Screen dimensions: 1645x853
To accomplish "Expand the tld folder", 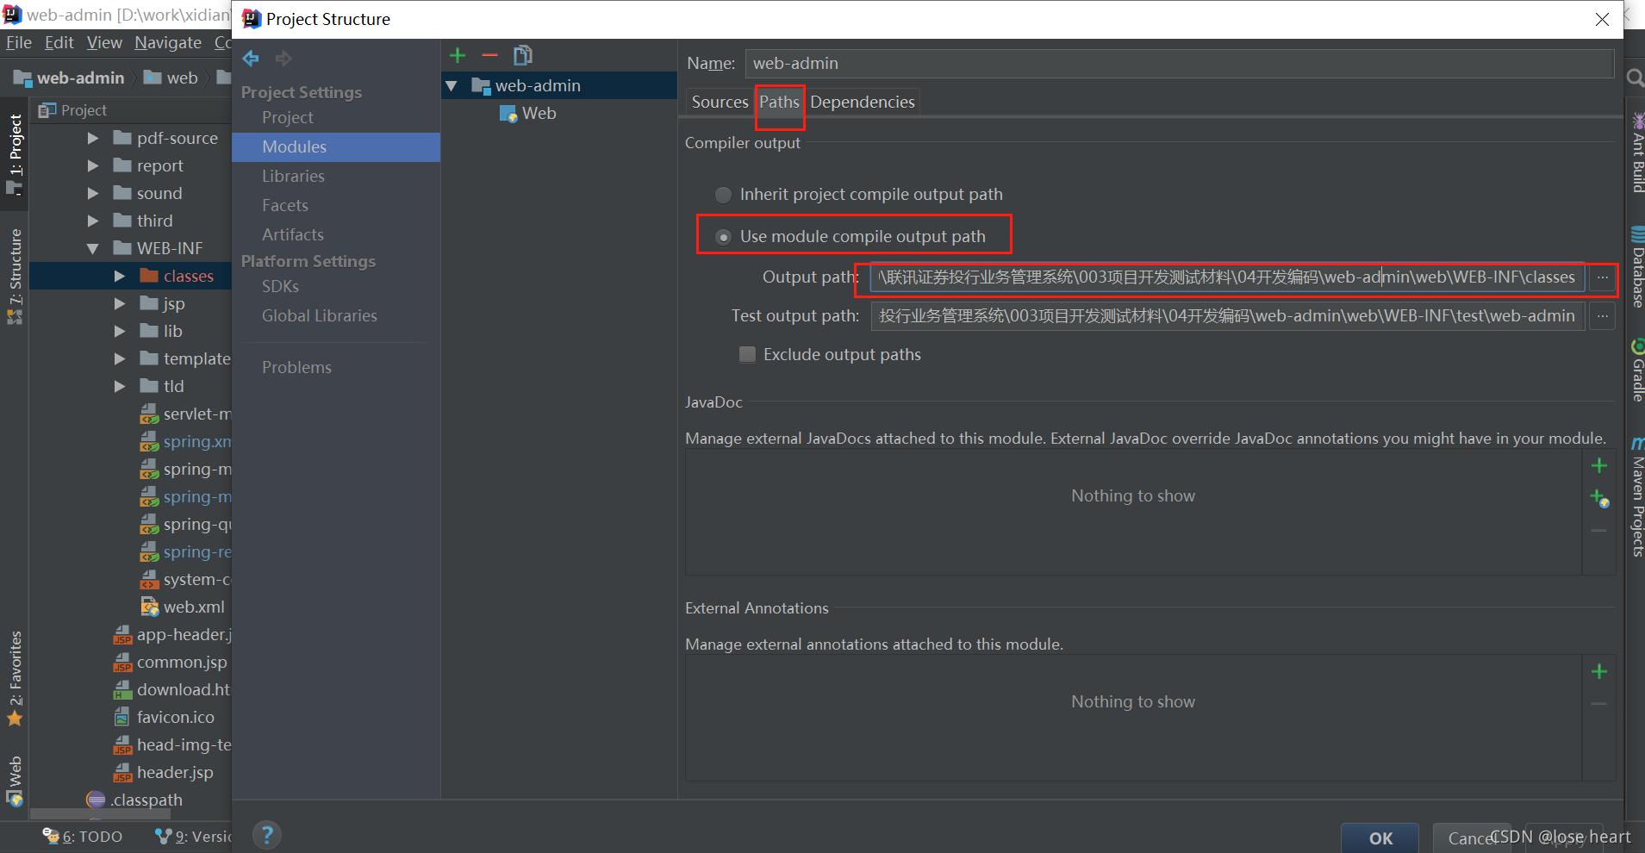I will tap(120, 386).
